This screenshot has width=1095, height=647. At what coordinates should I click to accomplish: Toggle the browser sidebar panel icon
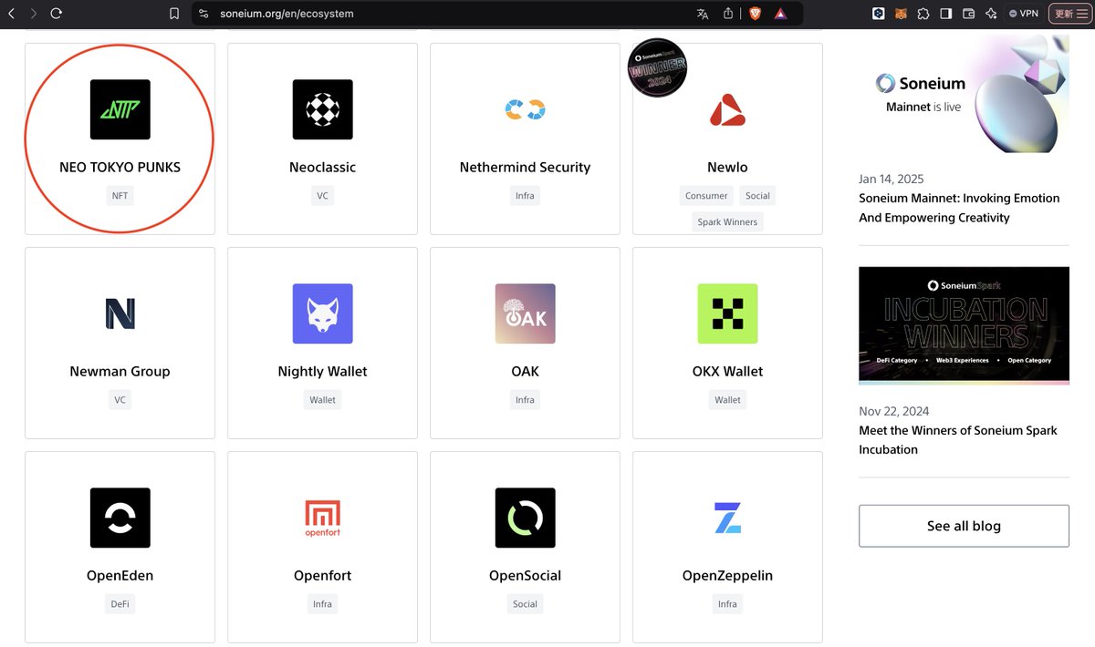coord(946,14)
